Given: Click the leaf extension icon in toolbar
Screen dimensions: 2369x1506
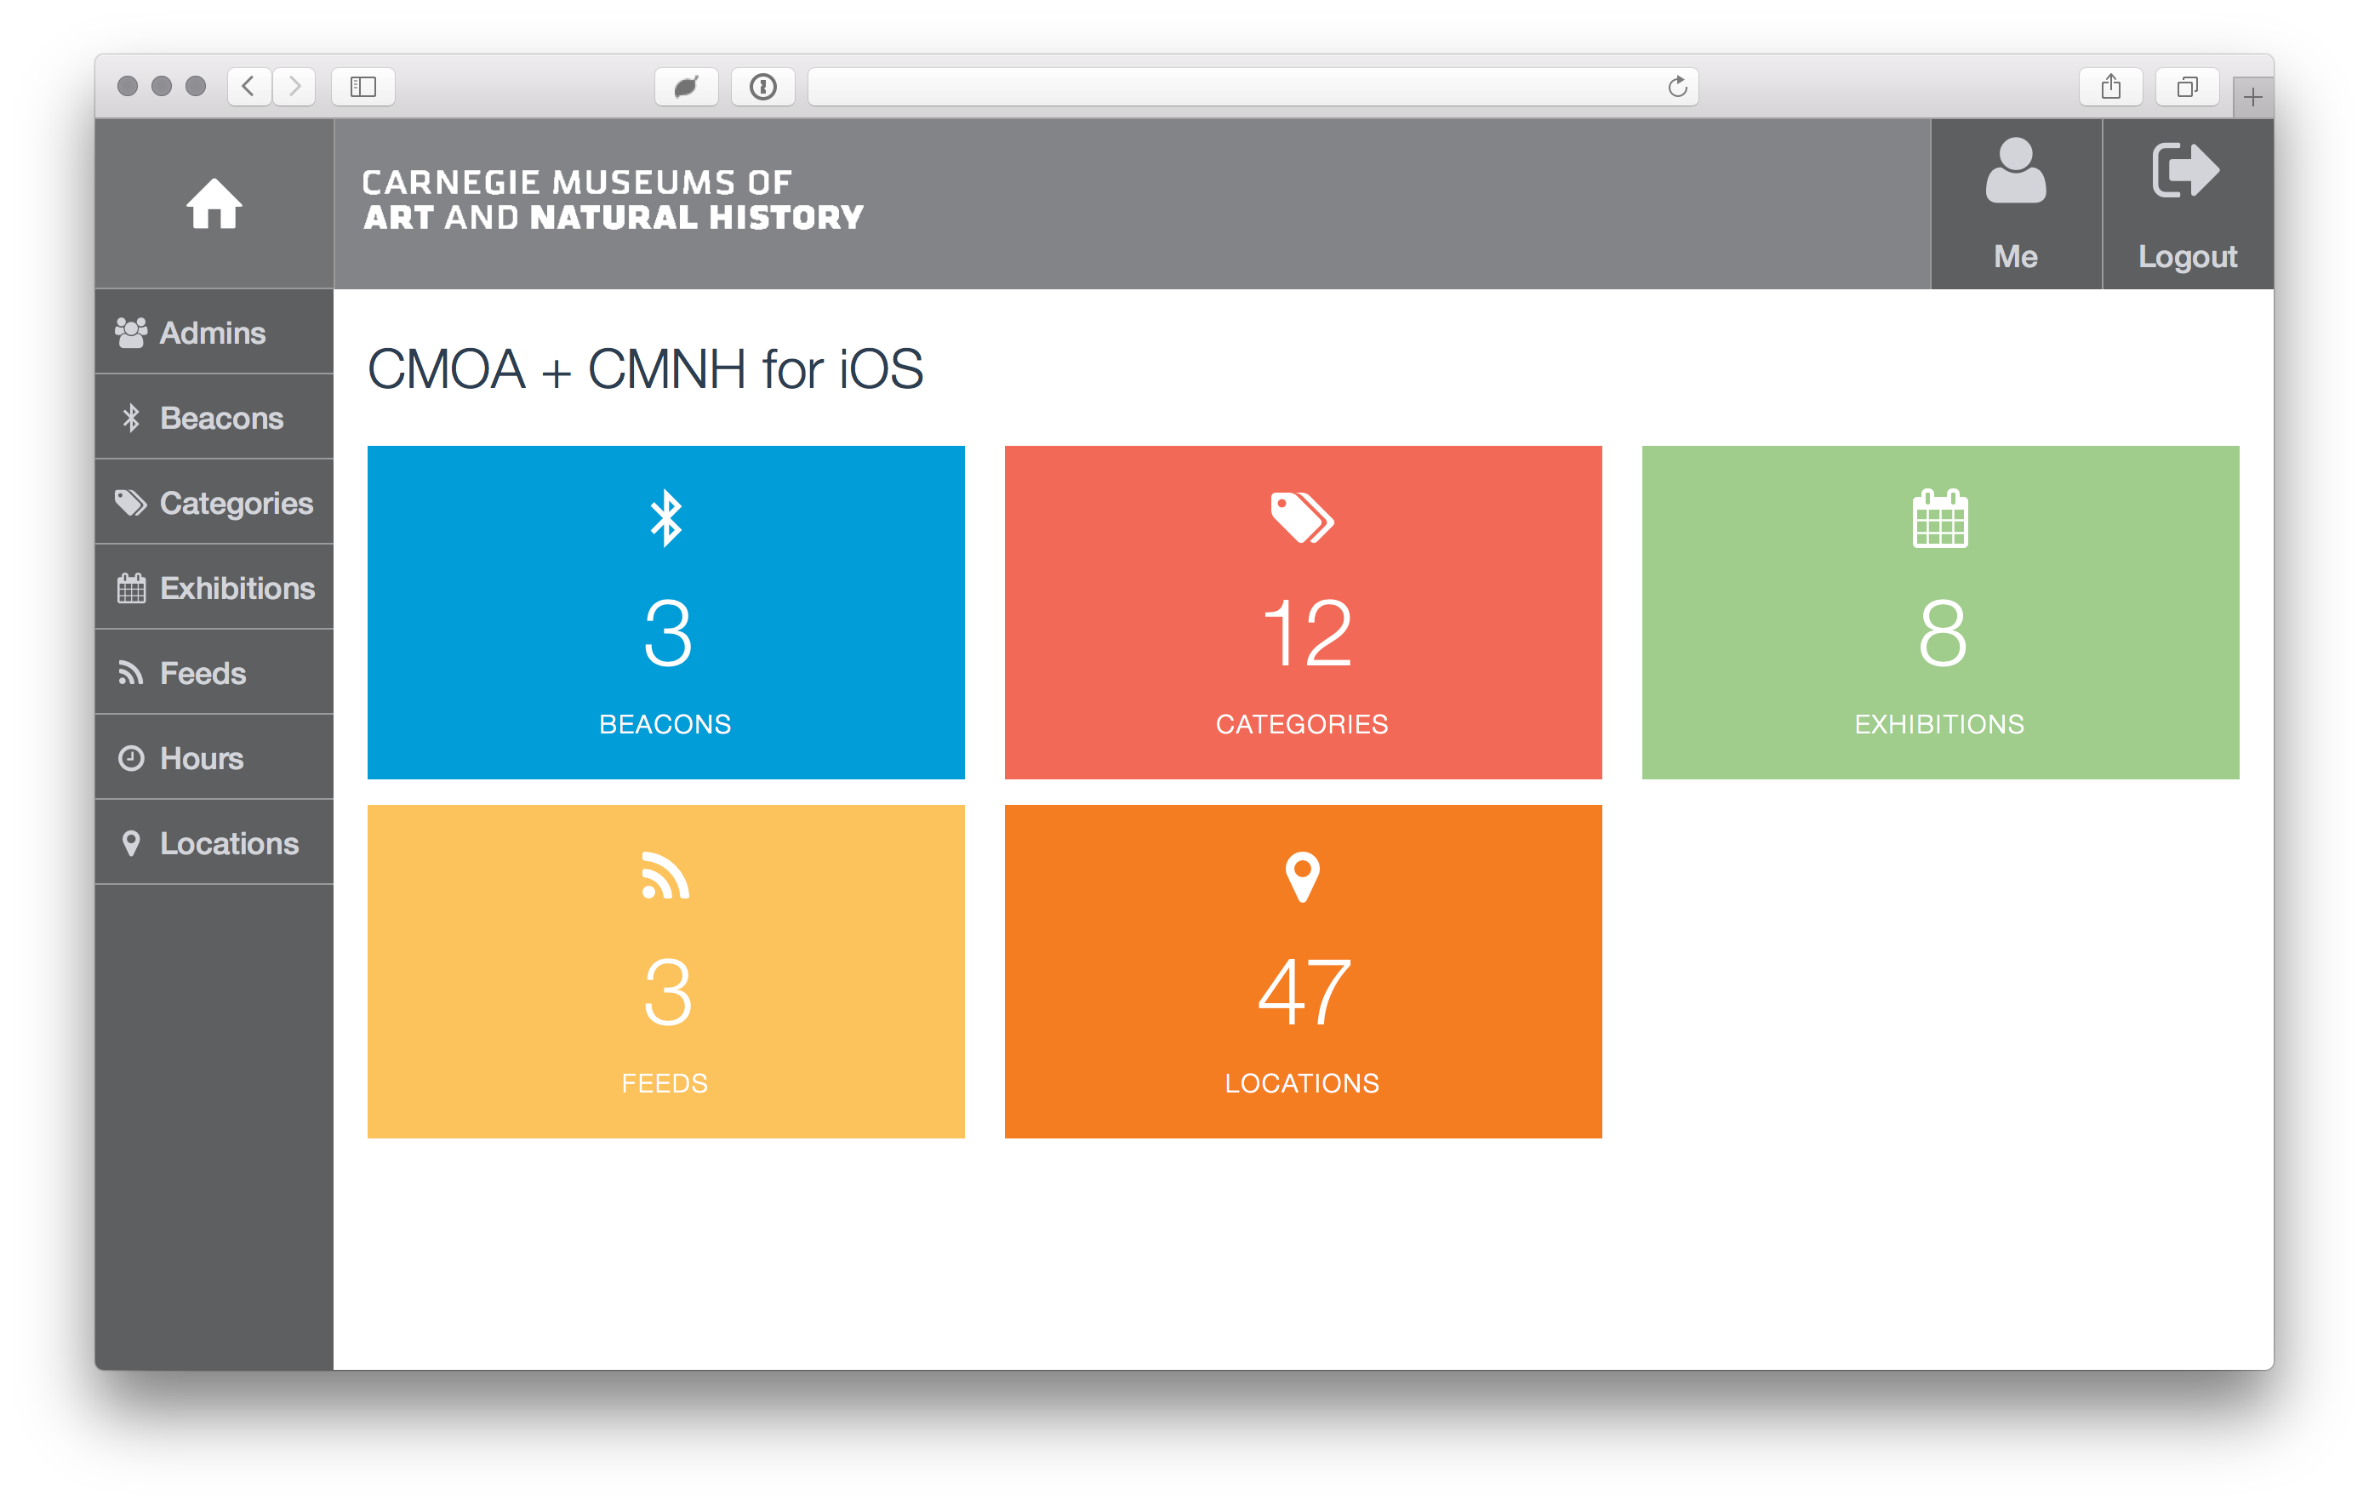Looking at the screenshot, I should [687, 87].
